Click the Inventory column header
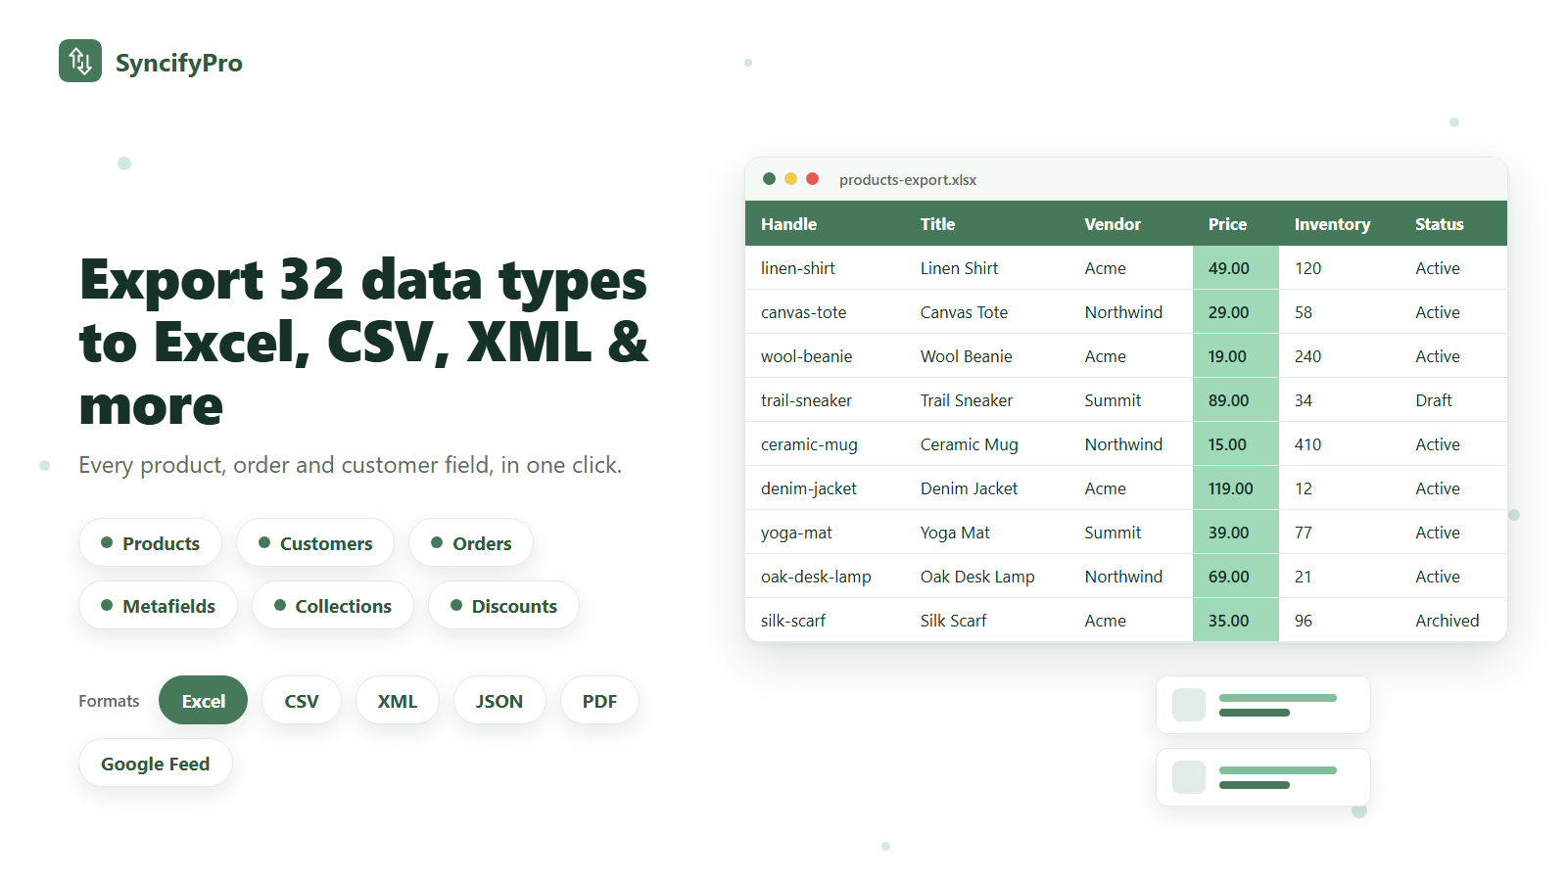 click(1332, 224)
